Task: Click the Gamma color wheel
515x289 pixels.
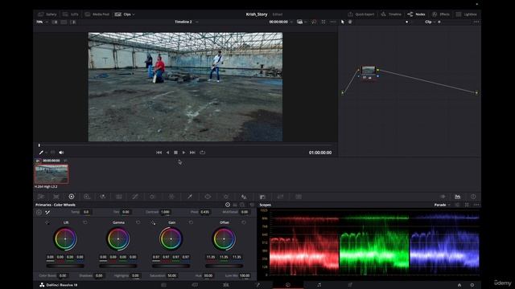Action: 118,239
